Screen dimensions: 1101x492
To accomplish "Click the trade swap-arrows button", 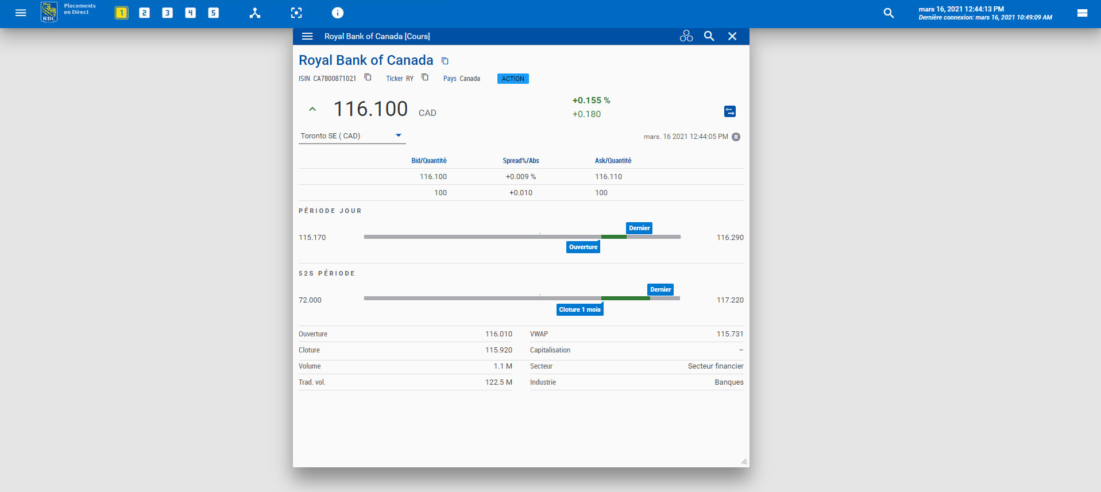I will (x=730, y=111).
